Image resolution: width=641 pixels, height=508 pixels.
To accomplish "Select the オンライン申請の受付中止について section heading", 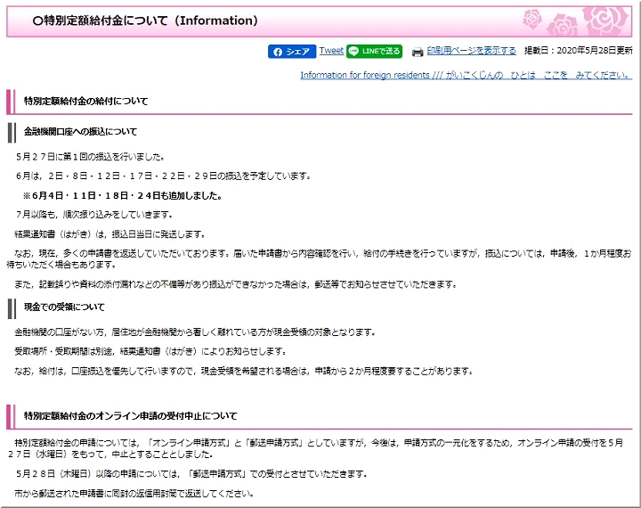I will tap(131, 415).
